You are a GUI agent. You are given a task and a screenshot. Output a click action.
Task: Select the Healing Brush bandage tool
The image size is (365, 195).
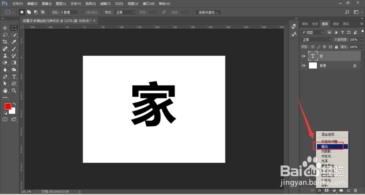click(x=5, y=49)
